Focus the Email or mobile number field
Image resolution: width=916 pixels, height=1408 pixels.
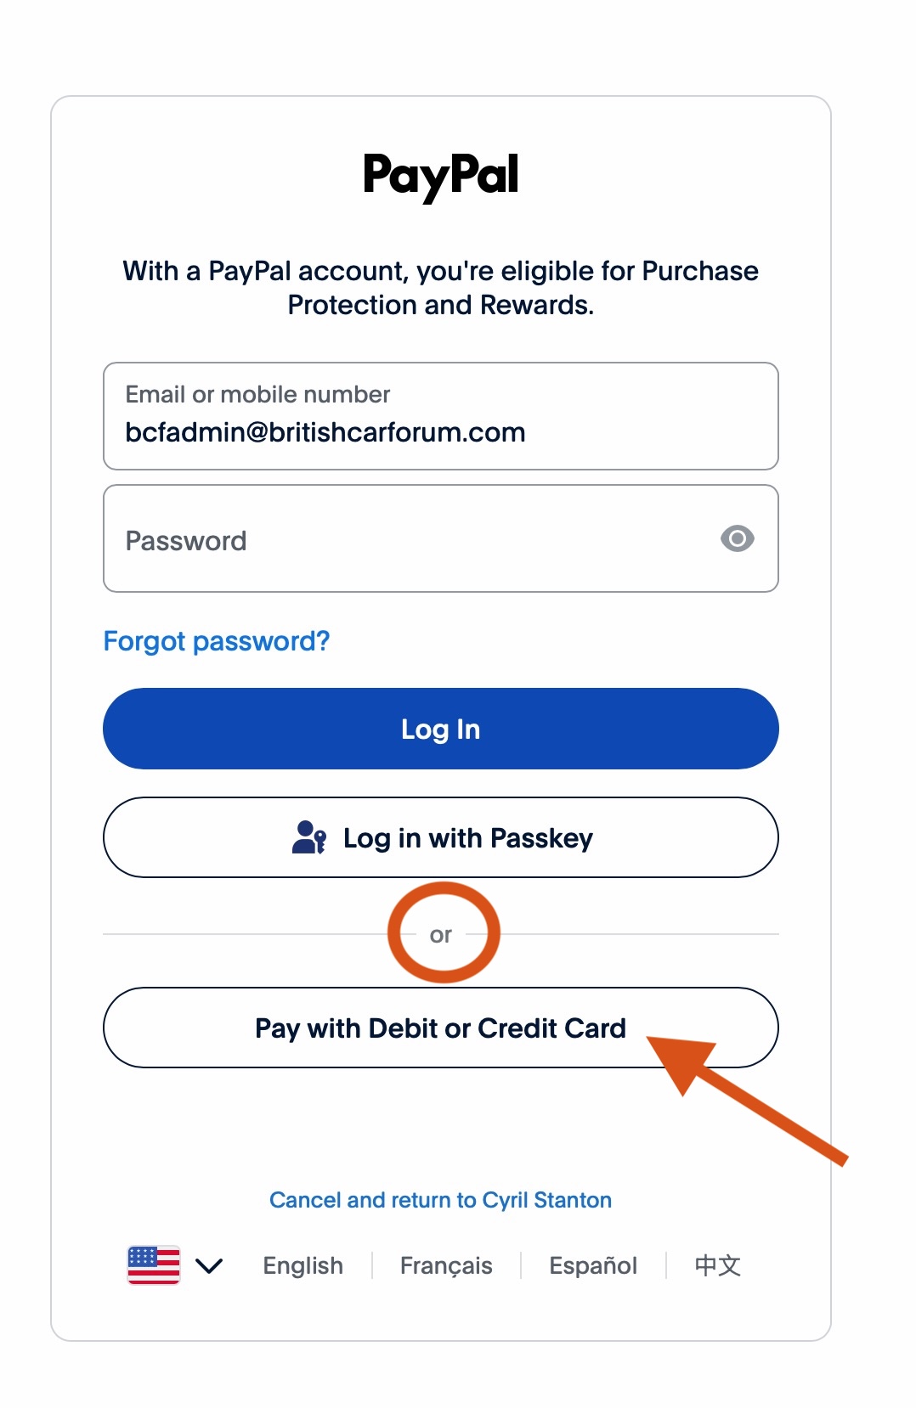pos(440,416)
